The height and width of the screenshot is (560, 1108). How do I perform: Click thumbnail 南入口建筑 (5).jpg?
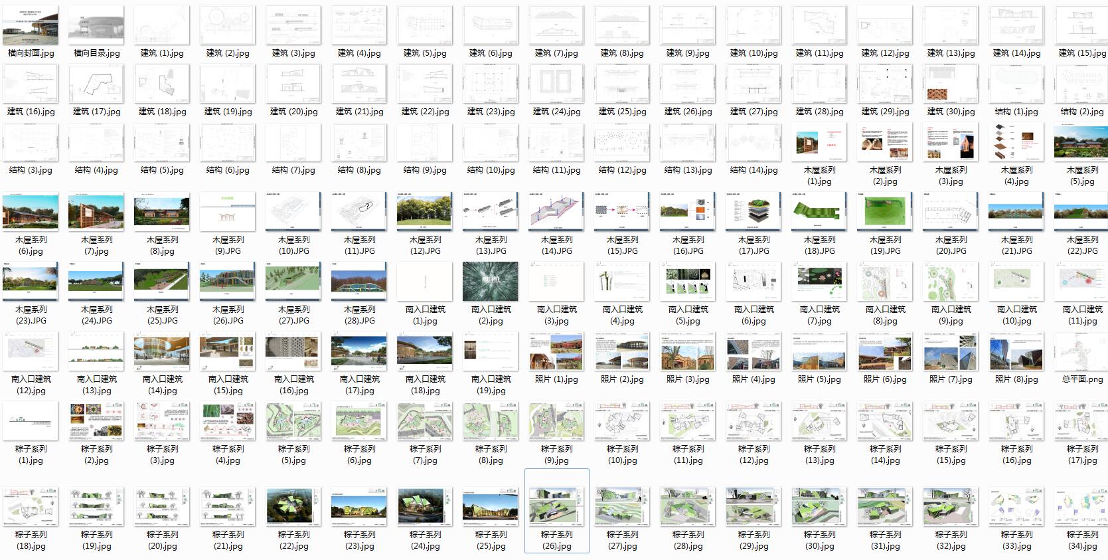pyautogui.click(x=688, y=282)
